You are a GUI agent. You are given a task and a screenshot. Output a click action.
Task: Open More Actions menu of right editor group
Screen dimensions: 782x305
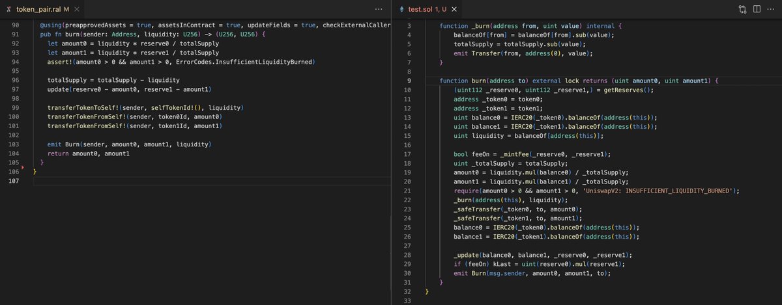coord(770,9)
